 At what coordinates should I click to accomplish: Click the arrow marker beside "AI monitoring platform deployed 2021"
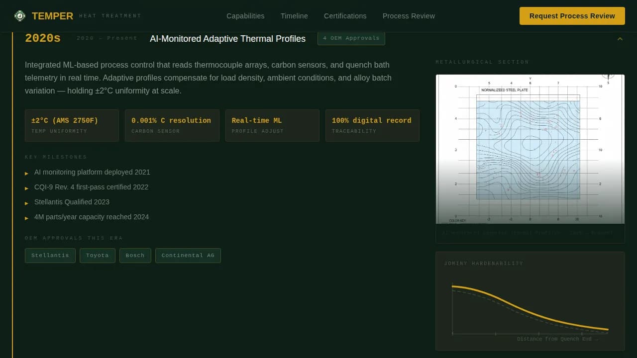[x=27, y=174]
